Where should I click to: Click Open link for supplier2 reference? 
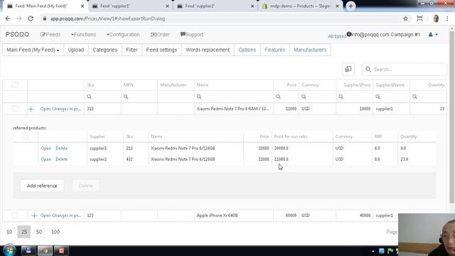45,159
